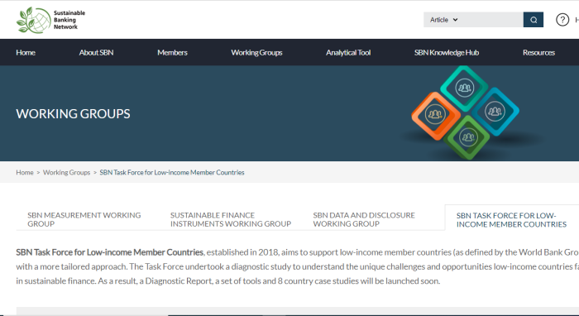Viewport: 579px width, 316px height.
Task: Click into the search text field
Action: (x=492, y=20)
